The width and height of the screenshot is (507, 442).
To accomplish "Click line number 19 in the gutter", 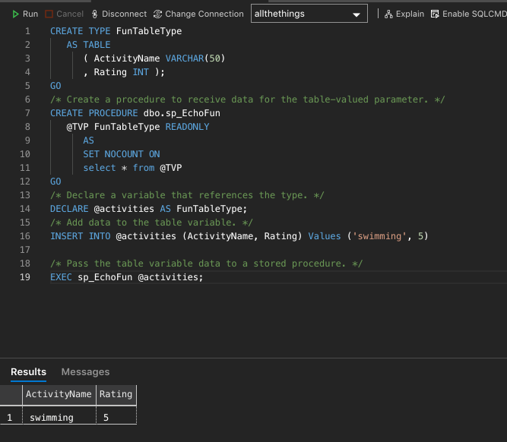I will point(25,277).
